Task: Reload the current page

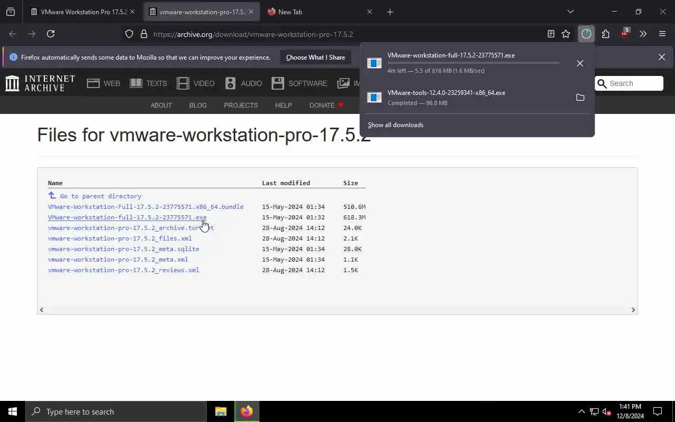Action: coord(51,34)
